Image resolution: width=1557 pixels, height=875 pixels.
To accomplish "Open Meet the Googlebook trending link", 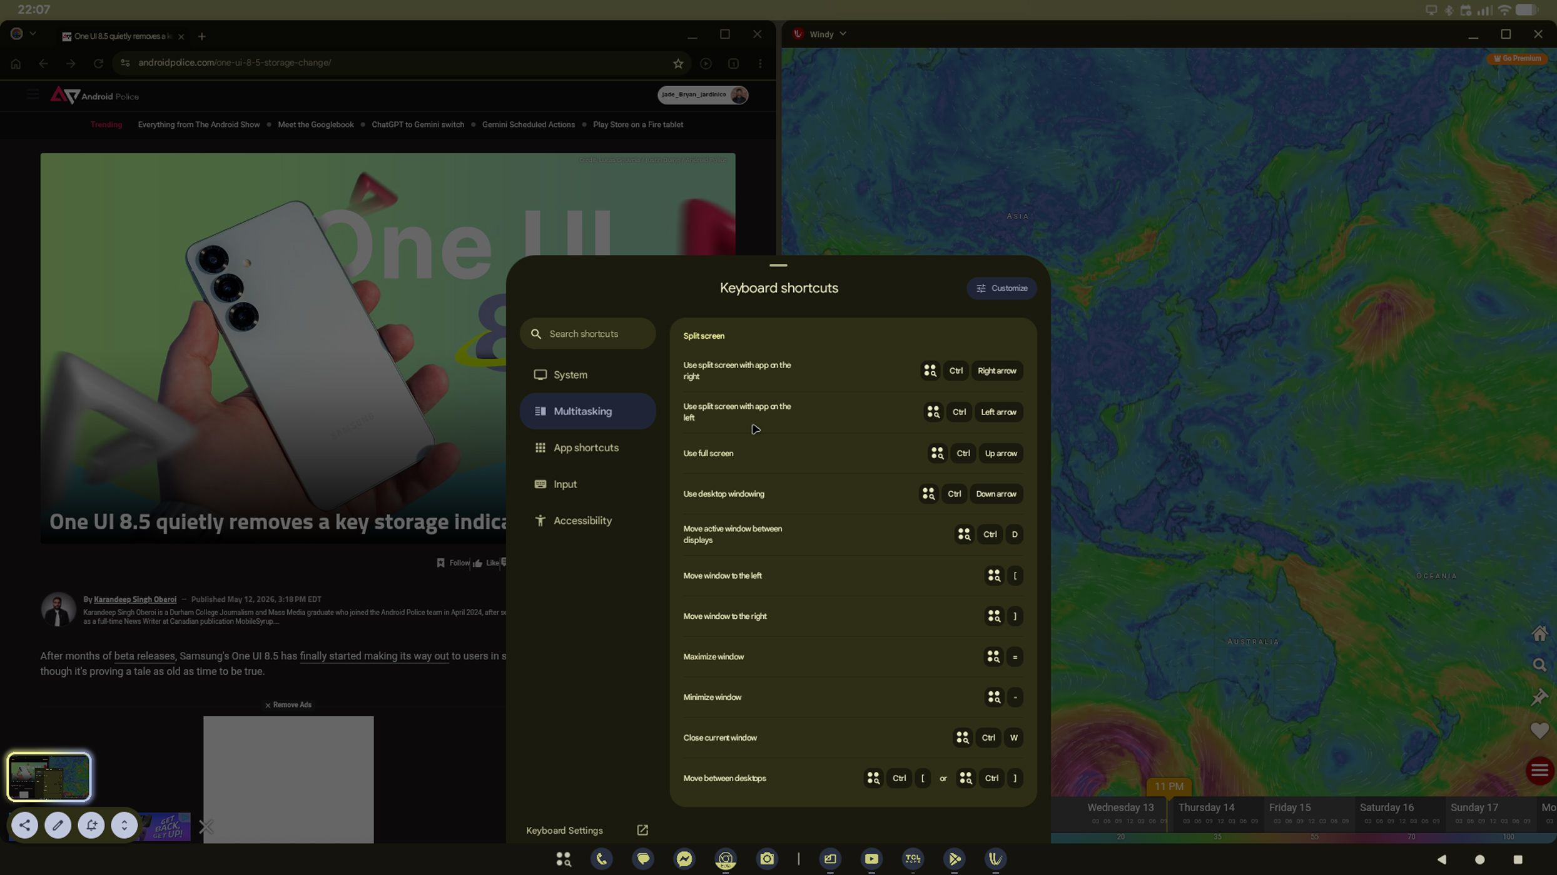I will 315,124.
